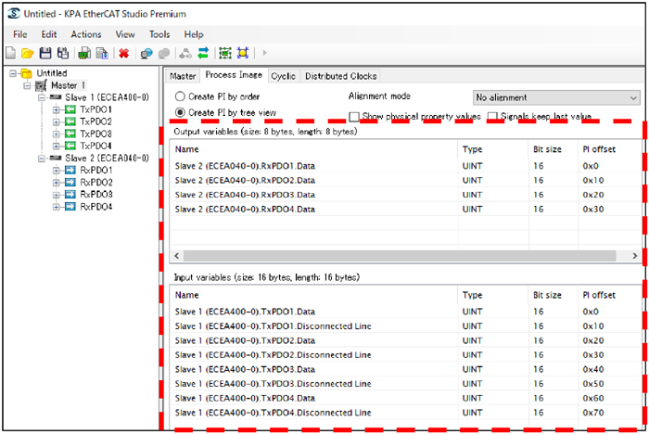Click the Name column header in Output variables
Viewport: 649px width, 434px height.
pyautogui.click(x=187, y=149)
